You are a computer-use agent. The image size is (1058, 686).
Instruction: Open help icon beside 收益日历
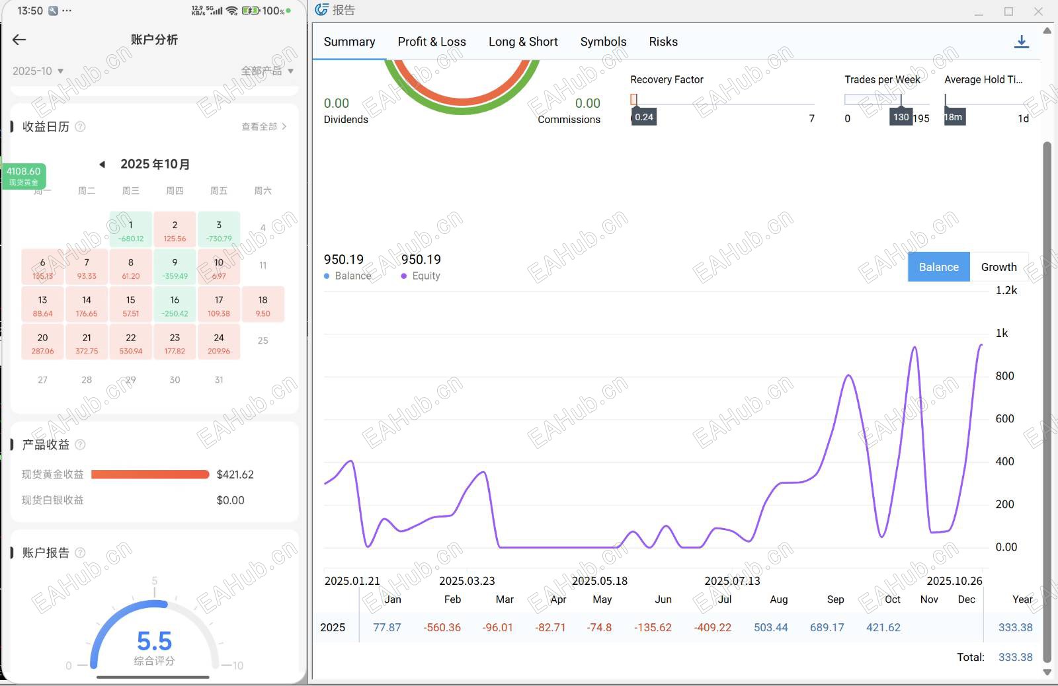coord(80,126)
